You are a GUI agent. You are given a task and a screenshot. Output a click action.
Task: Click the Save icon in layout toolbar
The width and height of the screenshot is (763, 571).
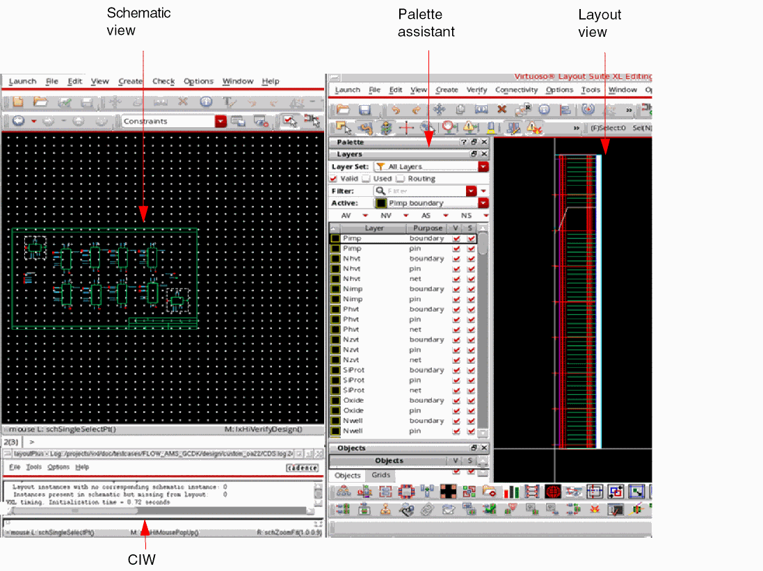[364, 110]
